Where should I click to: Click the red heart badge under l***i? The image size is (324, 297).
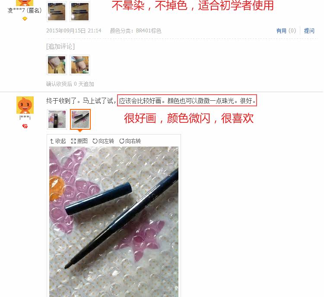(25, 126)
